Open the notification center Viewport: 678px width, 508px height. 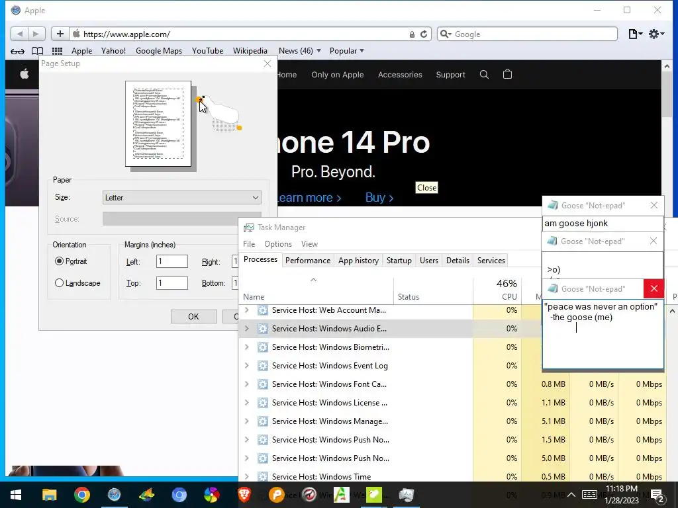pos(657,495)
